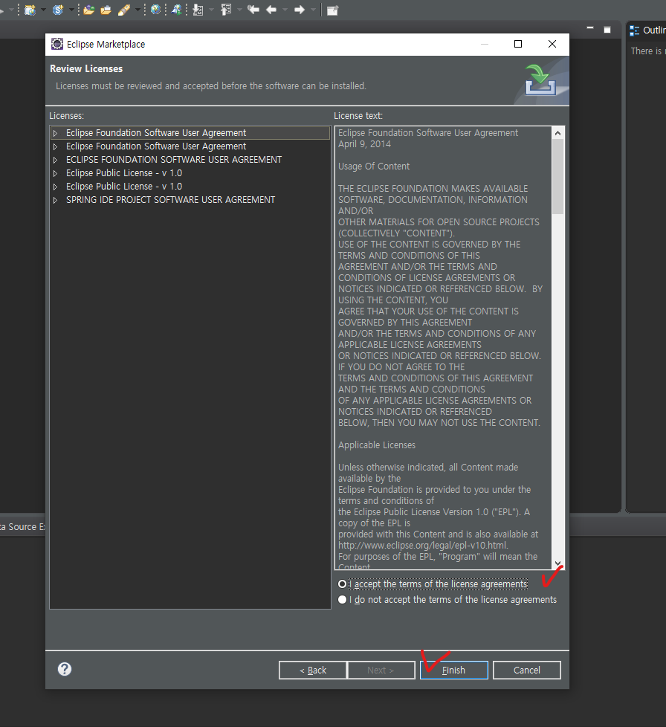Click the Previous Annotation toolbar icon
Image resolution: width=666 pixels, height=727 pixels.
tap(226, 10)
